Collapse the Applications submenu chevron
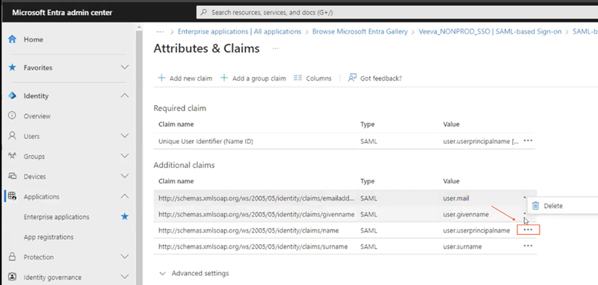This screenshot has width=598, height=285. 125,196
